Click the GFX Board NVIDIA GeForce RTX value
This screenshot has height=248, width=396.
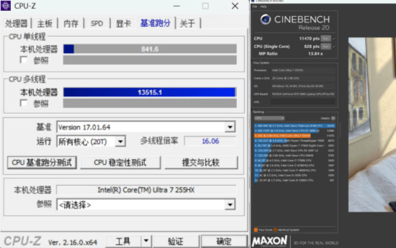coord(303,94)
